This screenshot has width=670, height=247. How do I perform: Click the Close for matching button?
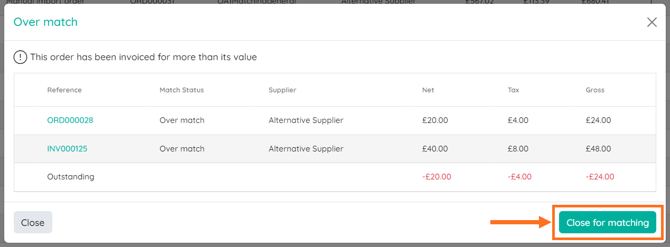(x=608, y=223)
